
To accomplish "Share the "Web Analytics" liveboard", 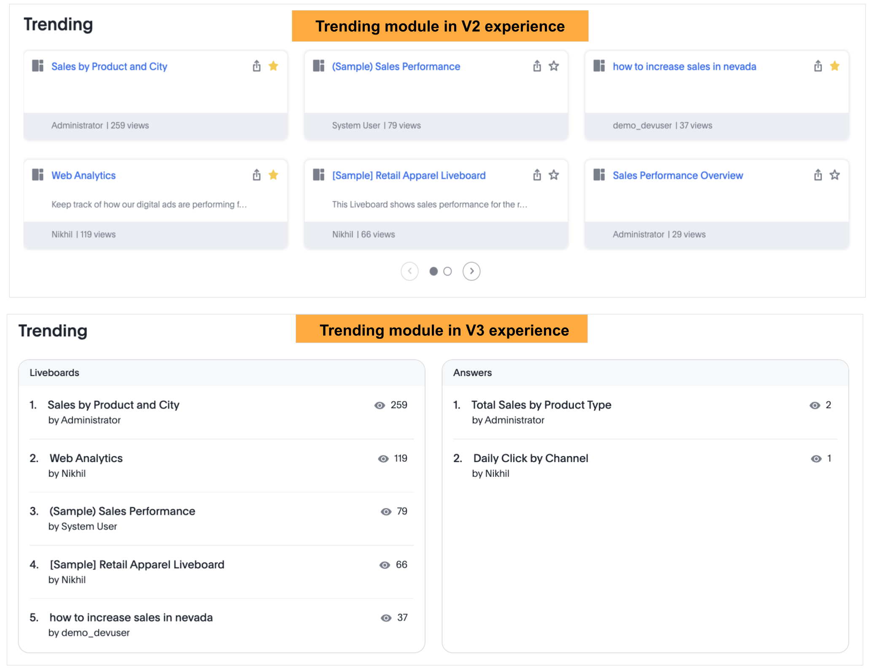I will pyautogui.click(x=256, y=175).
